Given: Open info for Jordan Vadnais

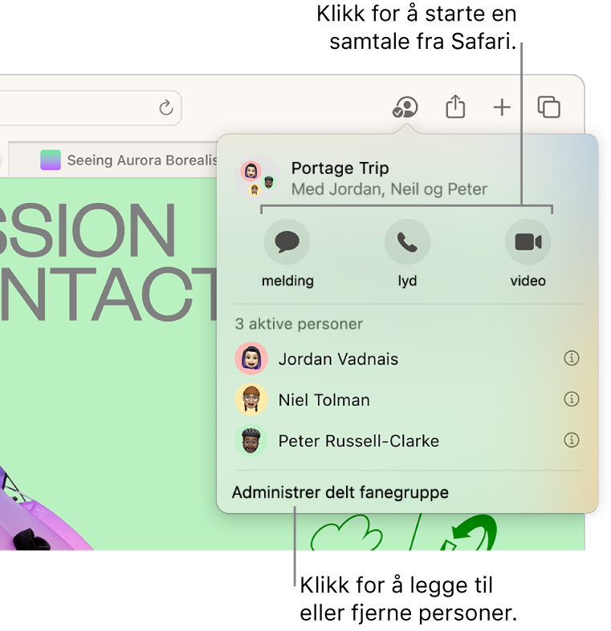Looking at the screenshot, I should (571, 358).
